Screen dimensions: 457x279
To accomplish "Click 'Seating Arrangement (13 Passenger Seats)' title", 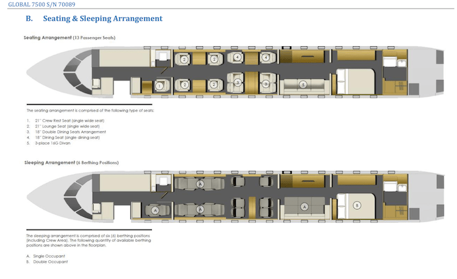I will [x=69, y=38].
